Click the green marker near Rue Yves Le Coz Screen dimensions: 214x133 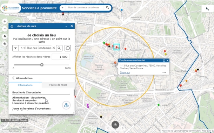point(159,105)
